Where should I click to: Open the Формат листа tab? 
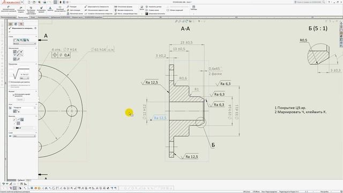tap(77, 17)
